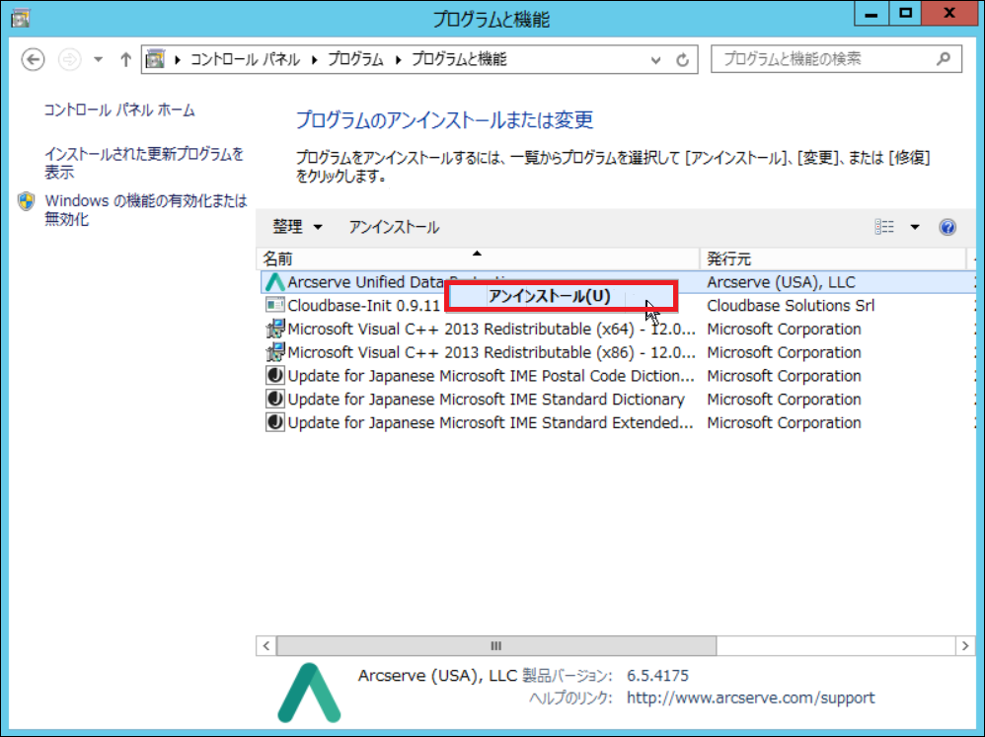Click product version value 6.5.4175
The image size is (985, 737).
(657, 676)
